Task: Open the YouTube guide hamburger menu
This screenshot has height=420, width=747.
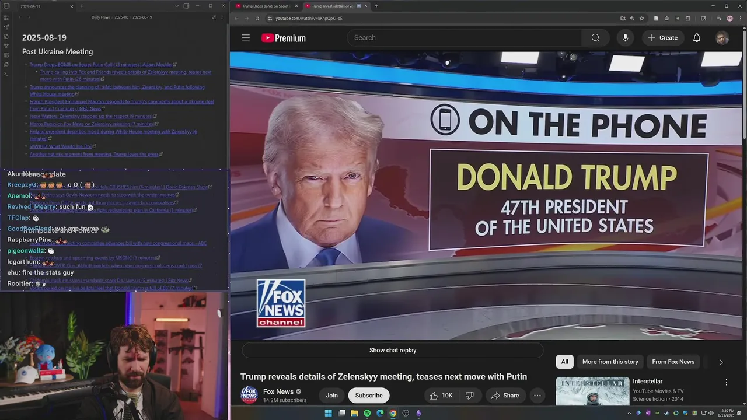Action: coord(246,38)
